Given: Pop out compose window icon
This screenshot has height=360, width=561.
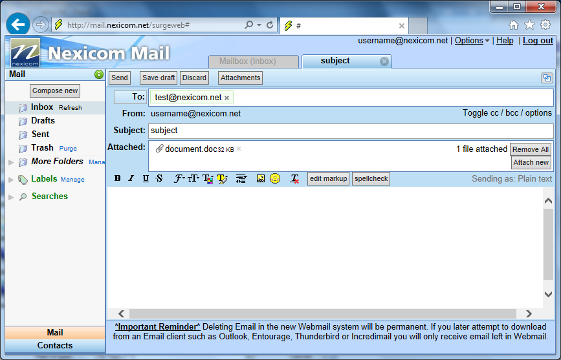Looking at the screenshot, I should click(x=547, y=78).
